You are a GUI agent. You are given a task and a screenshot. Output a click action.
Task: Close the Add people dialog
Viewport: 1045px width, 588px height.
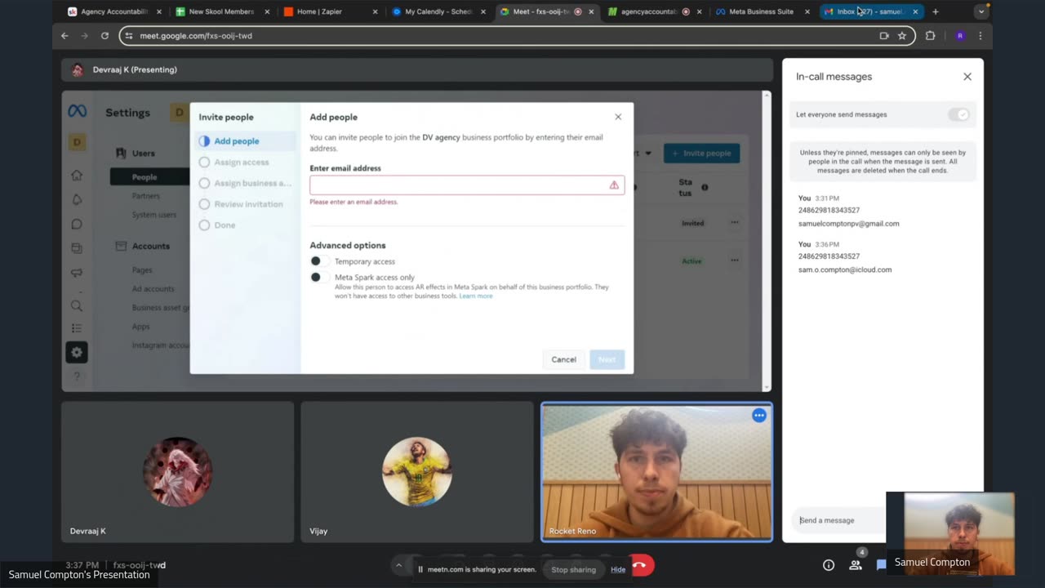[x=618, y=117]
